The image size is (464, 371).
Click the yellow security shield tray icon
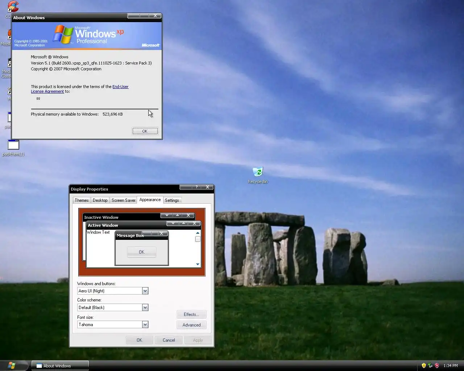click(x=423, y=366)
